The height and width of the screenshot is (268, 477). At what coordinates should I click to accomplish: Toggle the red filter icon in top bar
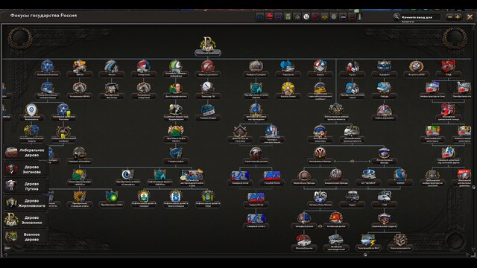pos(269,16)
